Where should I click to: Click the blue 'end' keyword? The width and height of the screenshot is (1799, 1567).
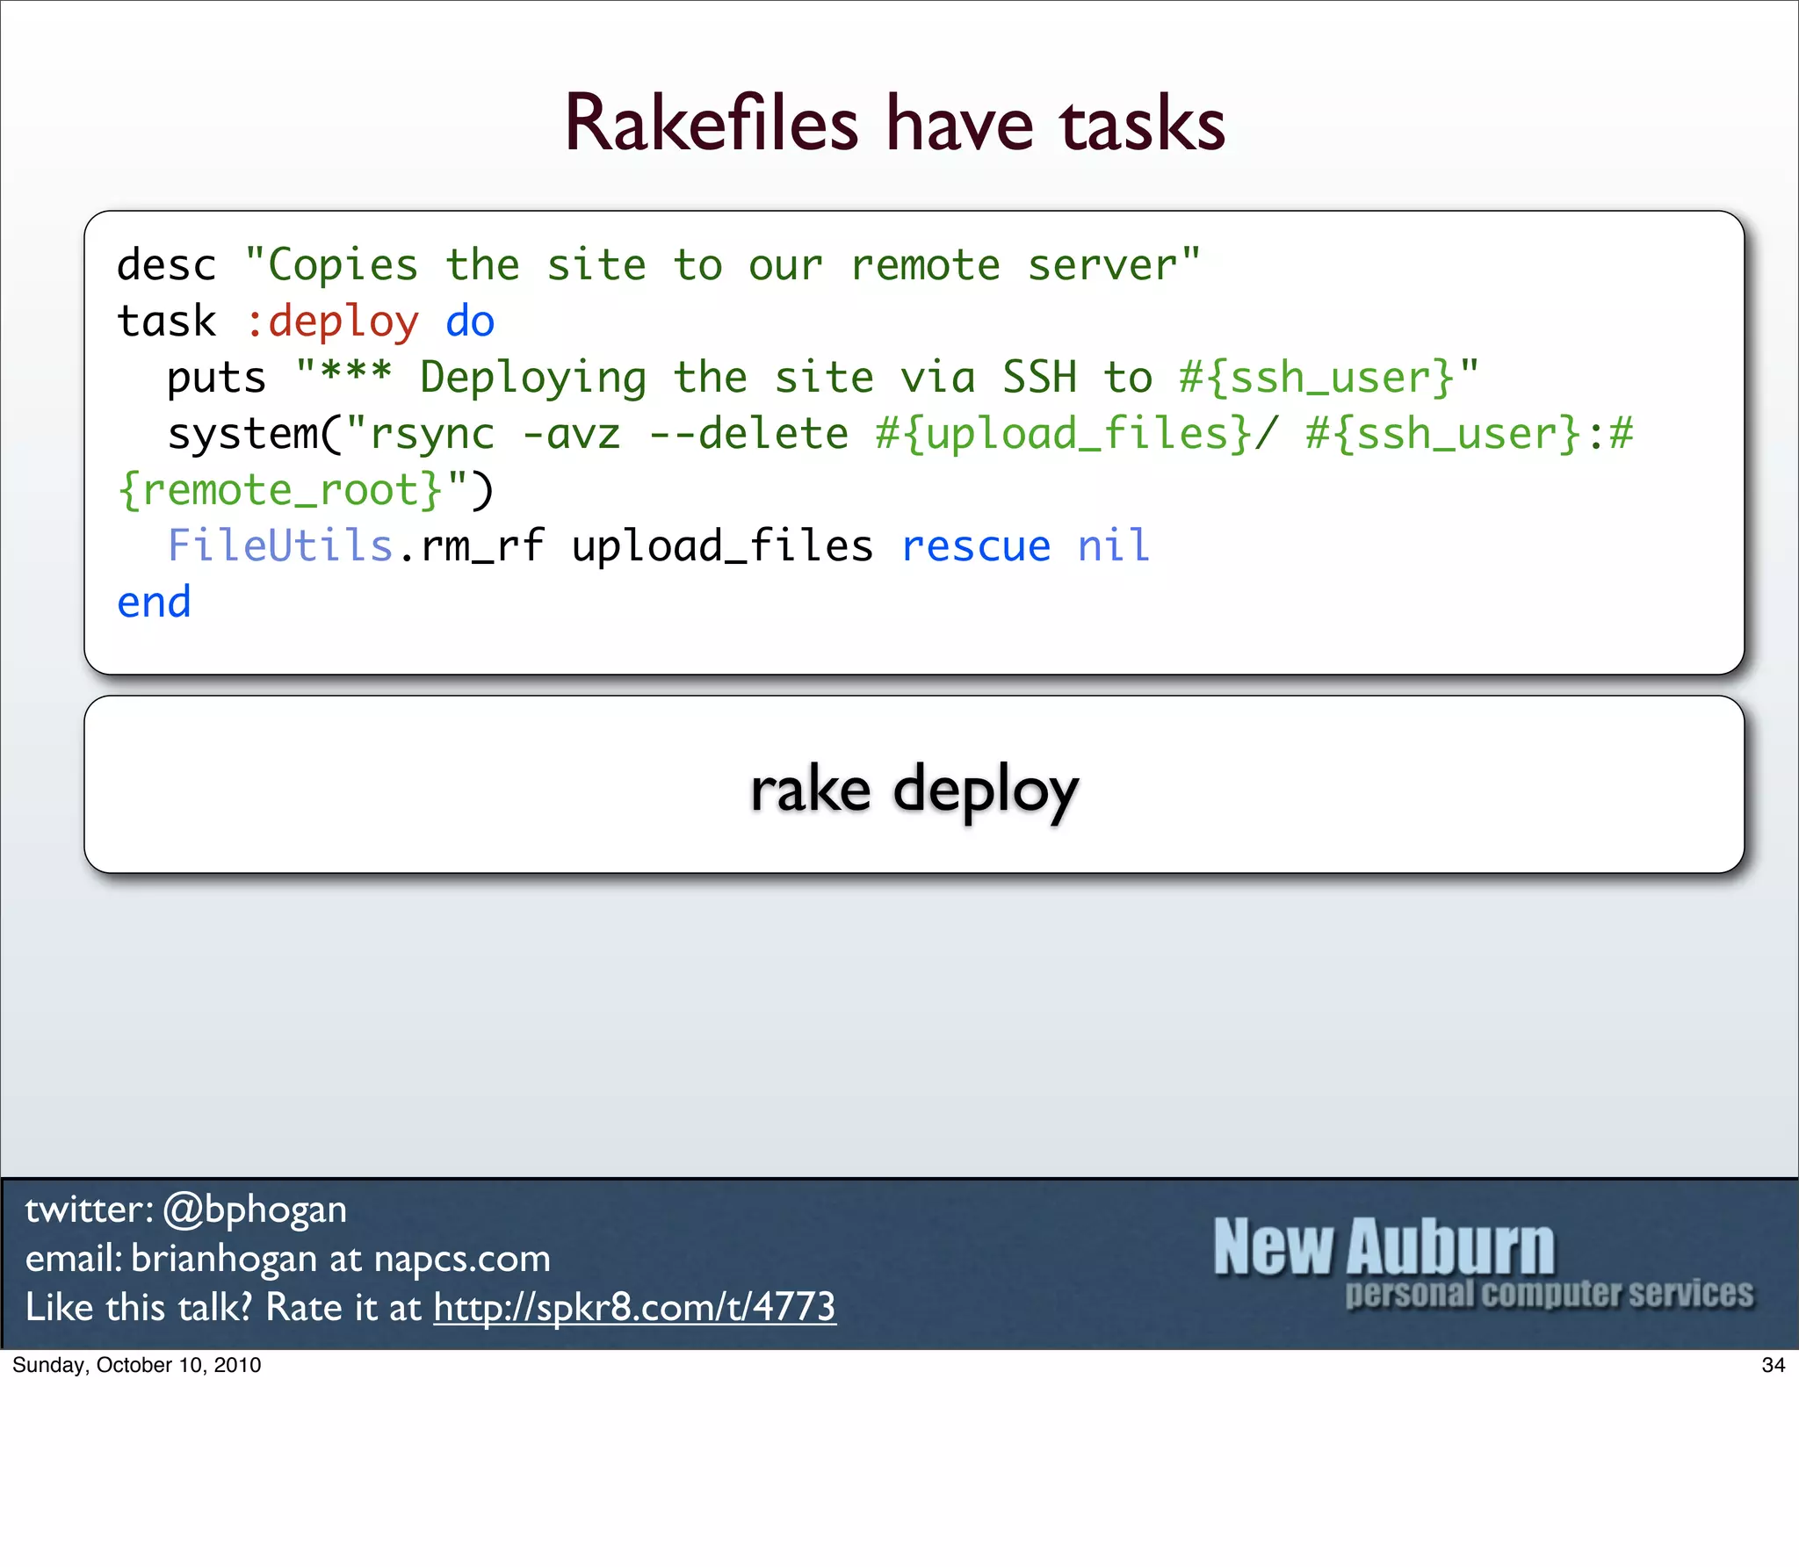tap(155, 603)
